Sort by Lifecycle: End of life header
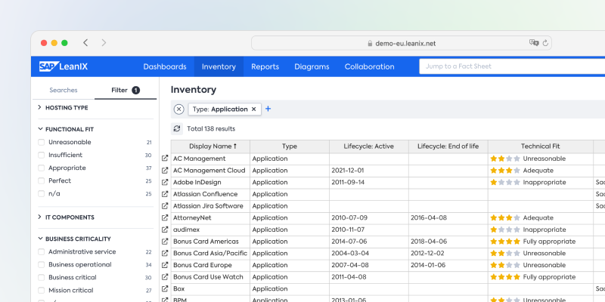Screen dimensions: 605x302 click(x=448, y=146)
